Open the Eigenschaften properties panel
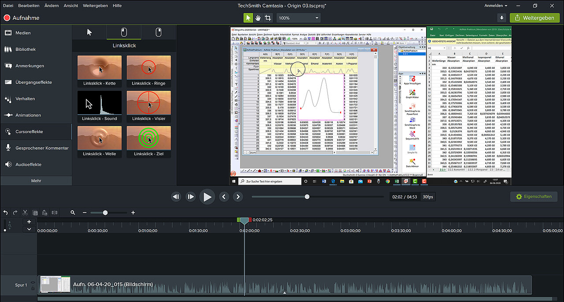 coord(534,197)
